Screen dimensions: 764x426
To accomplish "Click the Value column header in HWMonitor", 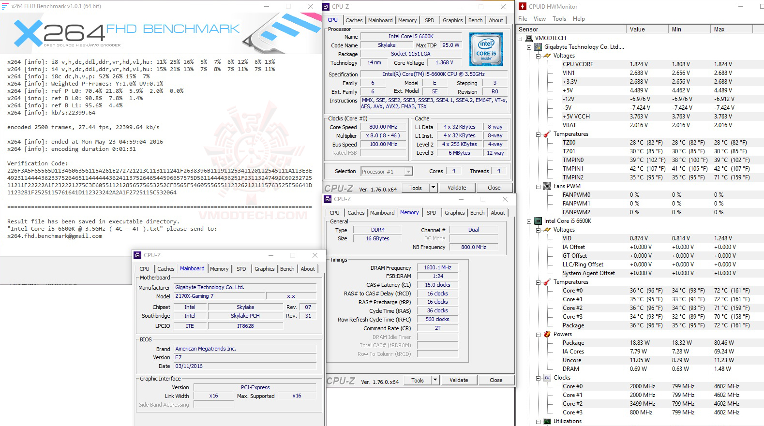I will pos(647,29).
